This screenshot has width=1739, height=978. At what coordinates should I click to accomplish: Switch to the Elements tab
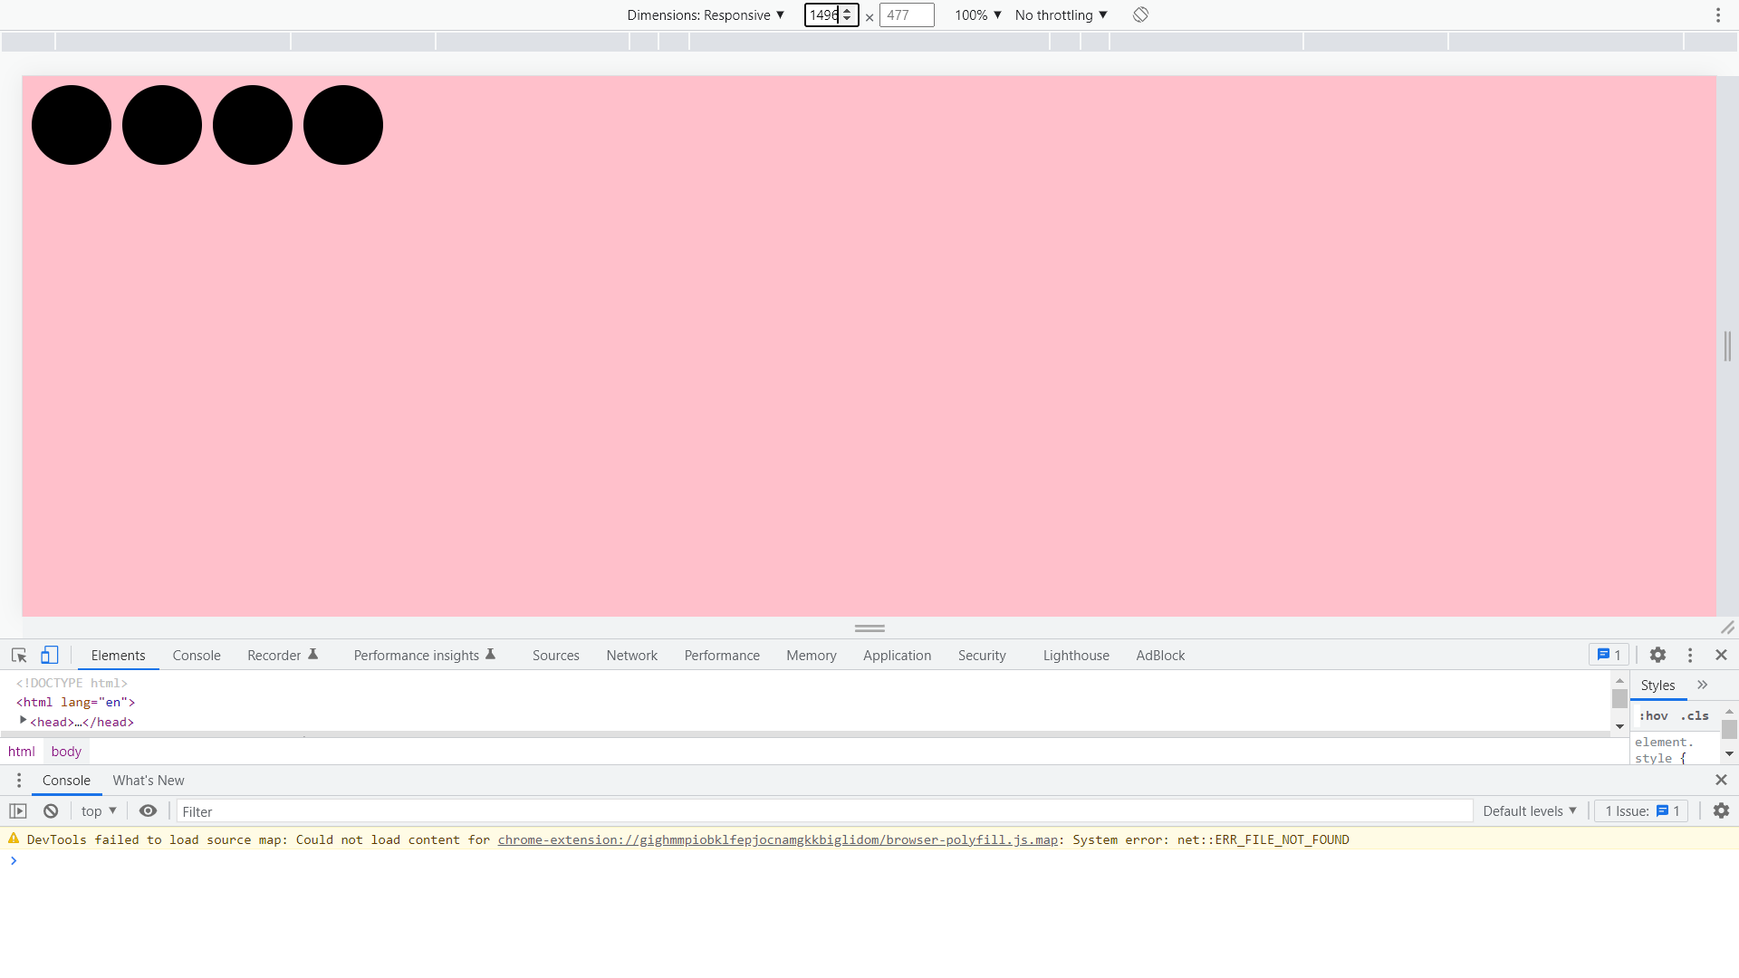118,656
